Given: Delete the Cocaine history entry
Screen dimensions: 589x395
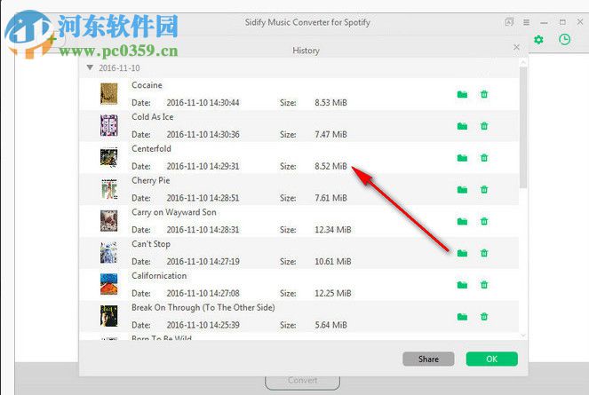Looking at the screenshot, I should tap(484, 94).
